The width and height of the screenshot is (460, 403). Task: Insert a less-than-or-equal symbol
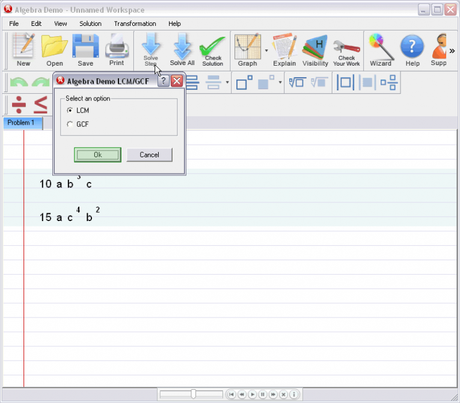click(40, 105)
